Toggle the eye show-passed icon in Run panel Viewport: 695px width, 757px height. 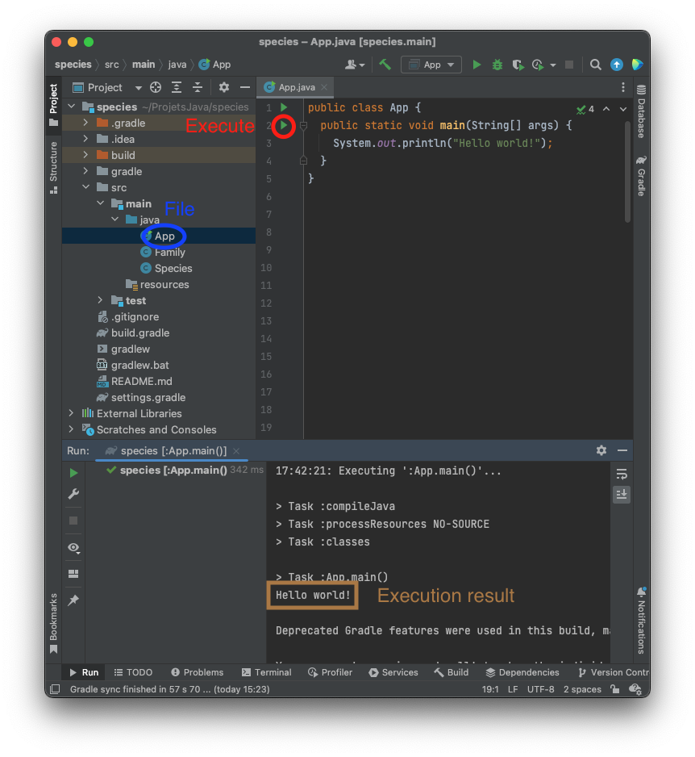coord(73,547)
